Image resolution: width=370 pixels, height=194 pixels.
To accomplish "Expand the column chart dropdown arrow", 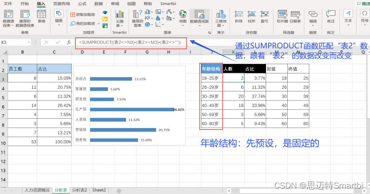I will [x=152, y=12].
